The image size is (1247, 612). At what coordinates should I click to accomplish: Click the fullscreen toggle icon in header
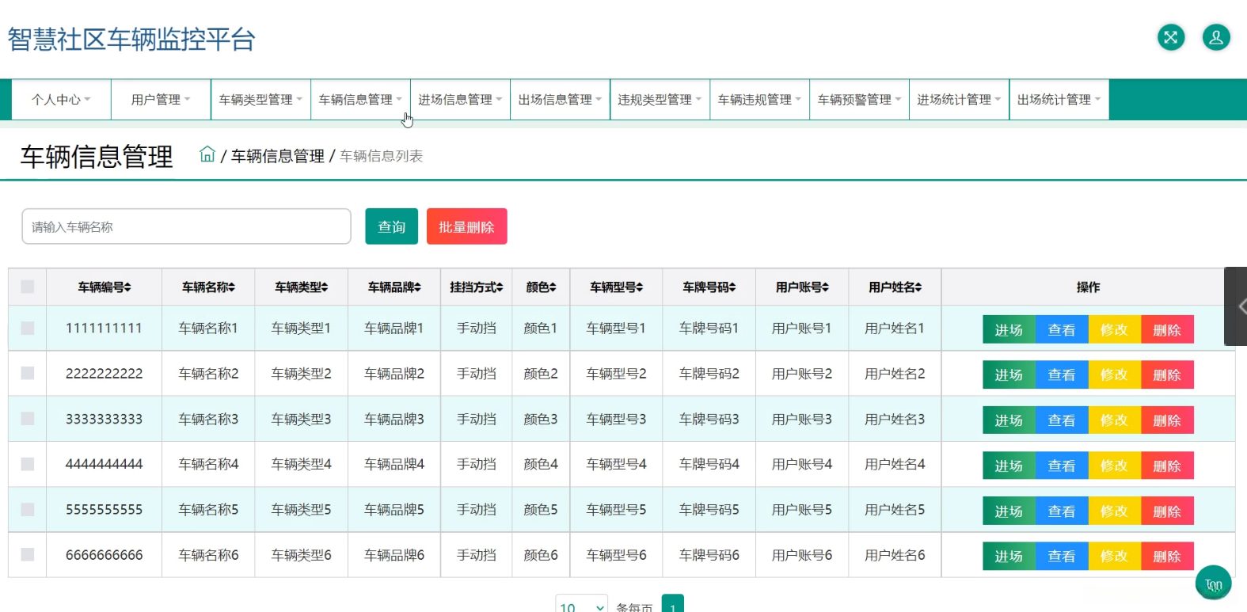(1171, 37)
